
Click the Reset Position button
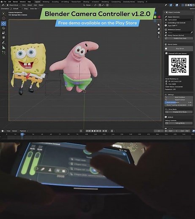[179, 100]
